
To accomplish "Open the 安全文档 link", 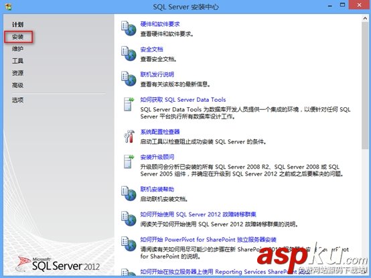I will (151, 49).
